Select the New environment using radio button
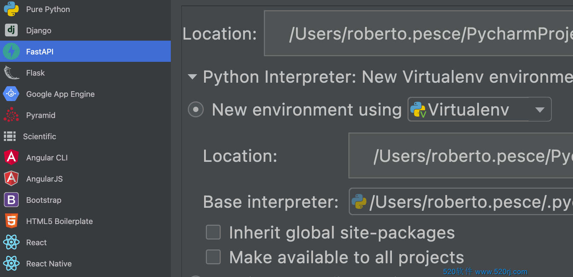 196,110
